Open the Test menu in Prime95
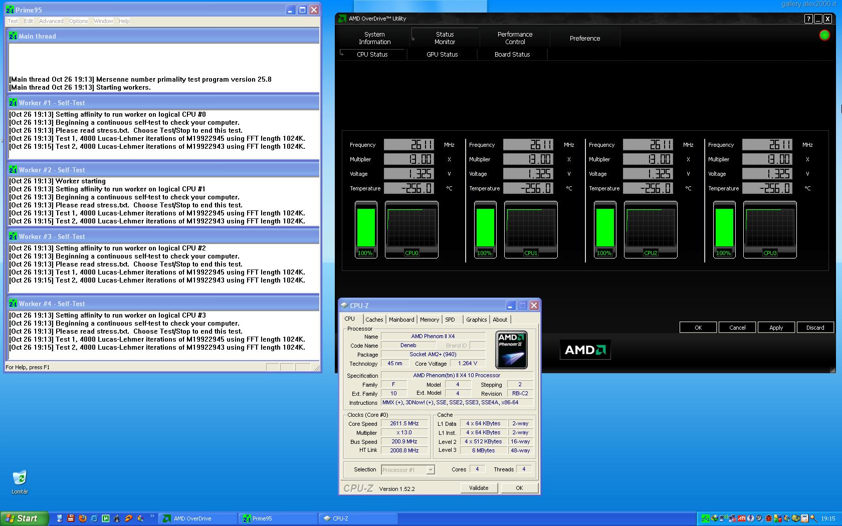842x526 pixels. [x=13, y=21]
